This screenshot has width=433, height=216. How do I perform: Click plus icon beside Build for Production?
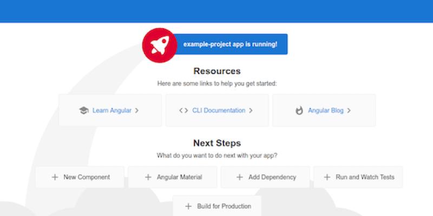pos(188,206)
